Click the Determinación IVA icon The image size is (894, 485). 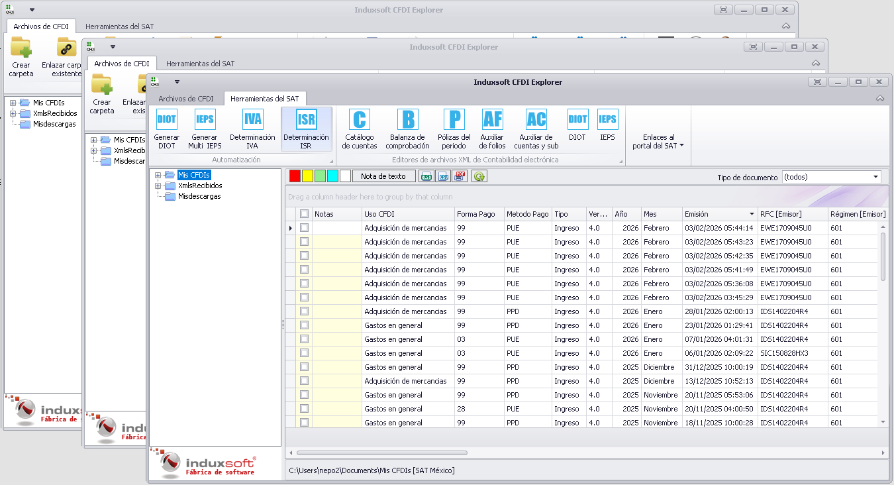pyautogui.click(x=252, y=129)
